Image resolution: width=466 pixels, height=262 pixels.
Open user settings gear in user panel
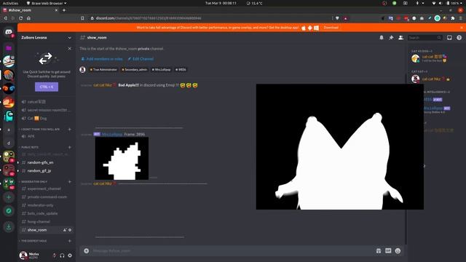[x=70, y=255]
